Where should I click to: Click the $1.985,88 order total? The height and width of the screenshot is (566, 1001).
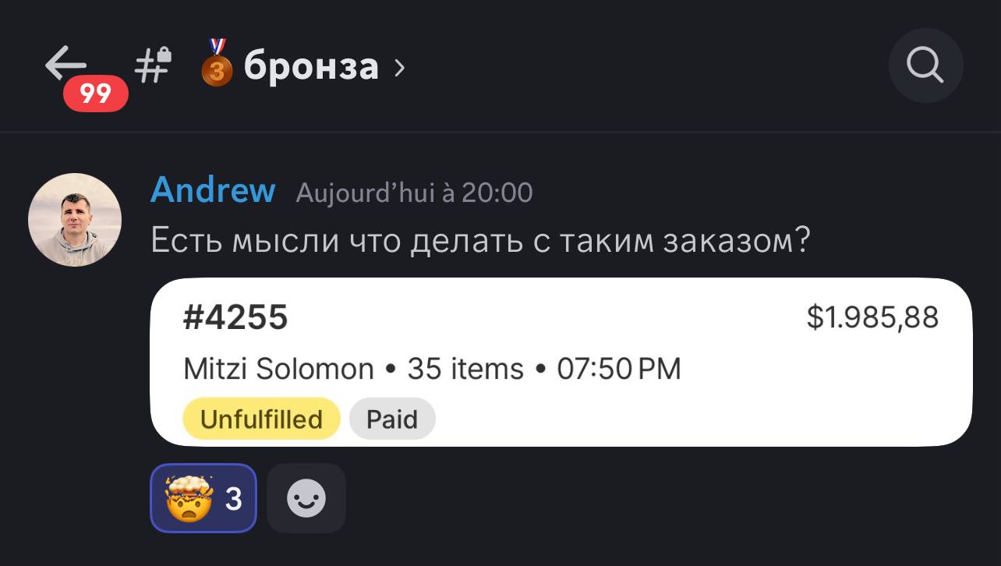click(872, 318)
